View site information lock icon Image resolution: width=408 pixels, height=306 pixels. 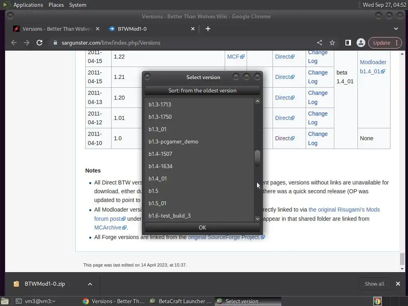tap(55, 43)
